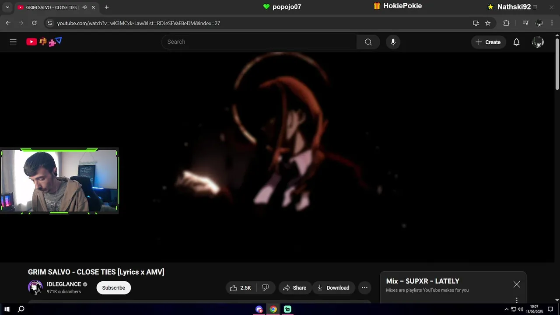The image size is (560, 315).
Task: Select the GRIM SALVO - CLOSE TIES tab
Action: (x=51, y=7)
